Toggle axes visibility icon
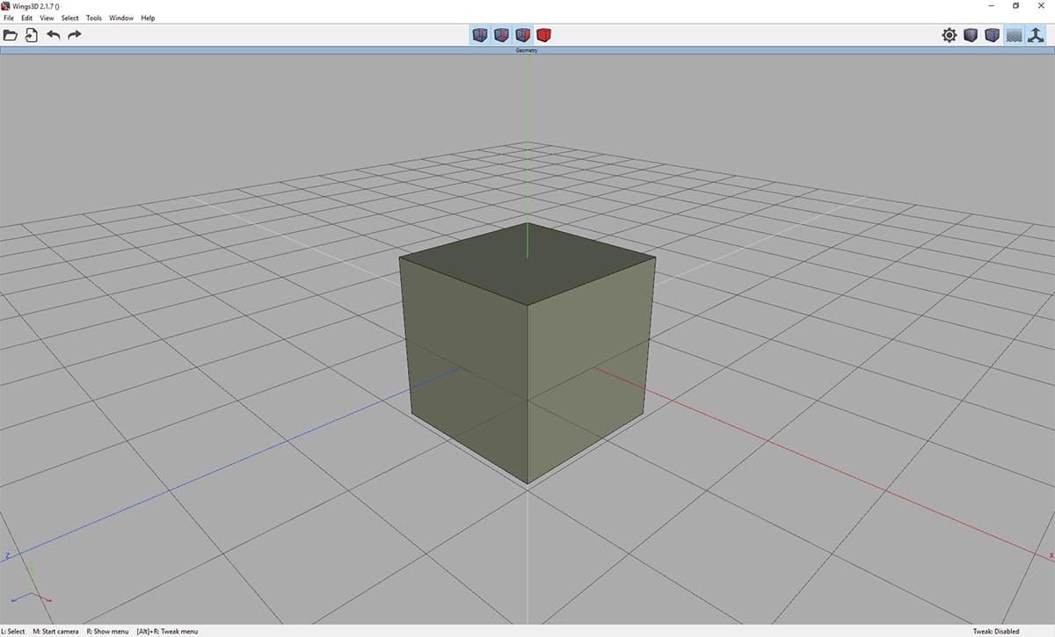This screenshot has height=637, width=1055. [x=1035, y=35]
